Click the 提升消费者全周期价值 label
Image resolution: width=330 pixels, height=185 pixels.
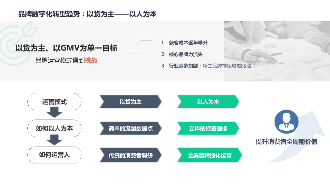tap(286, 142)
